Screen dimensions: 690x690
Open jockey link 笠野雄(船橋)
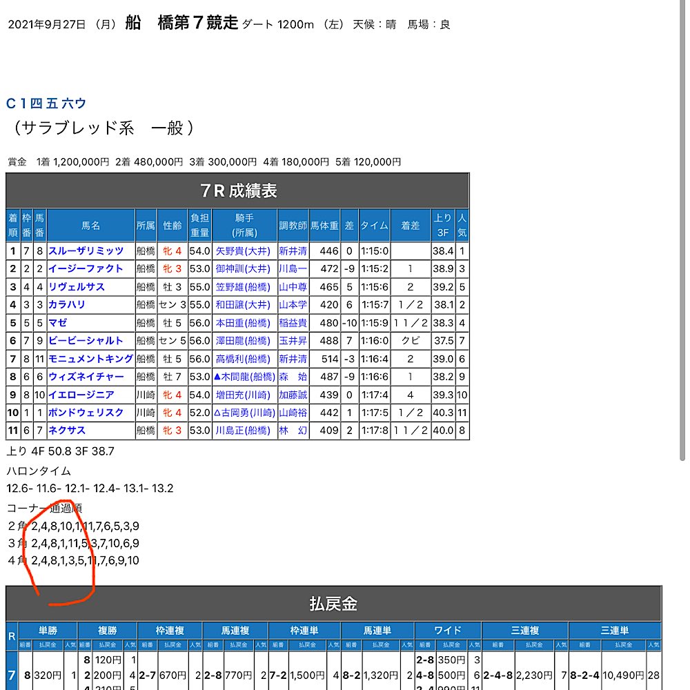[x=243, y=287]
